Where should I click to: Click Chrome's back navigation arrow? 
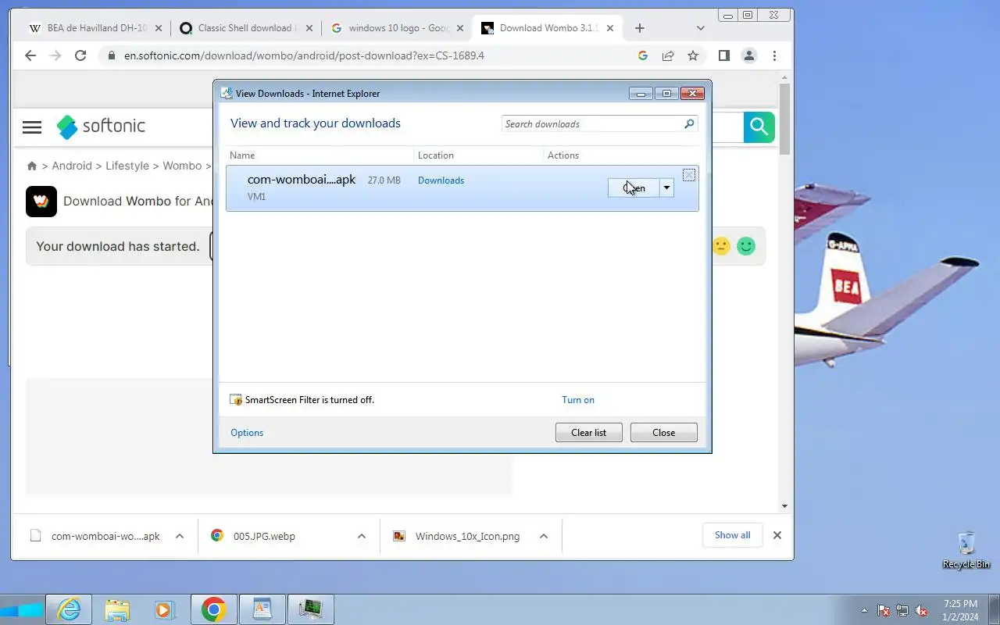pyautogui.click(x=30, y=55)
